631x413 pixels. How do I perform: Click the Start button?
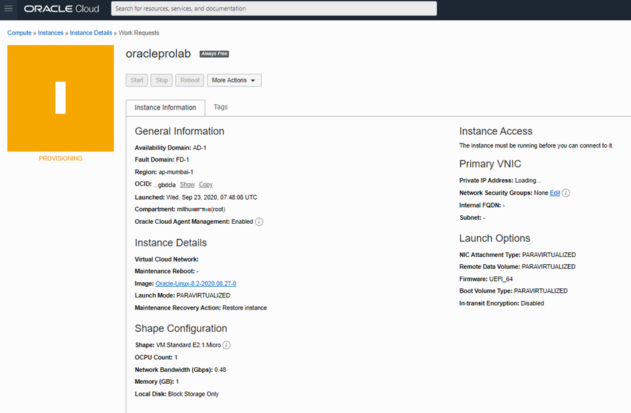137,80
